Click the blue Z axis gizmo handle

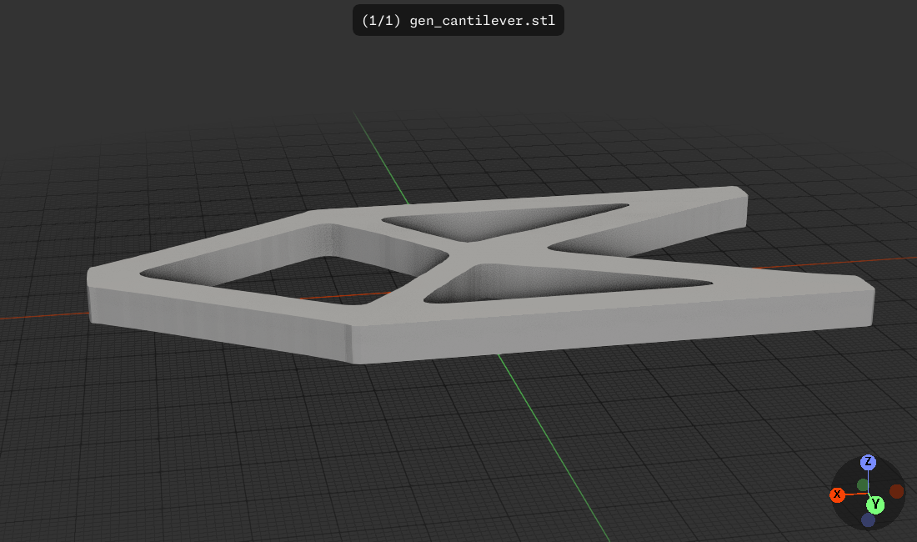pyautogui.click(x=868, y=462)
